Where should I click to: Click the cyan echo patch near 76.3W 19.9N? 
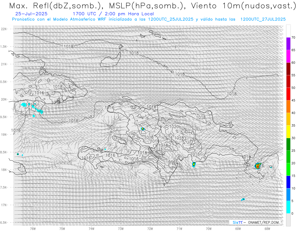click(x=24, y=105)
